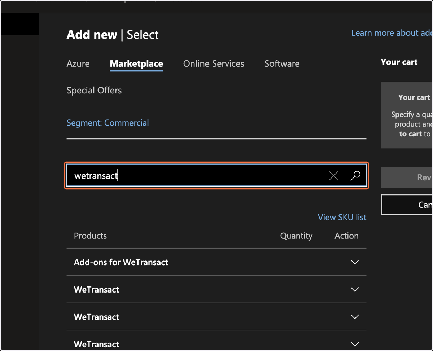This screenshot has height=351, width=433.
Task: Click the Action column header
Action: coord(346,236)
